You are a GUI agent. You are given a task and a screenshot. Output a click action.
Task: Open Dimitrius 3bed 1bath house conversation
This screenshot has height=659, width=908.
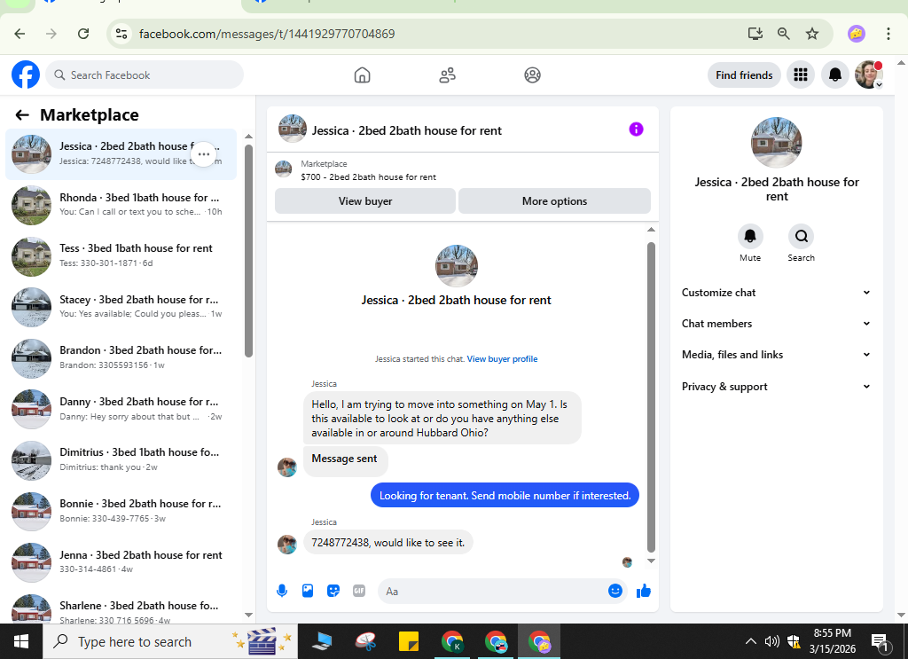point(121,459)
